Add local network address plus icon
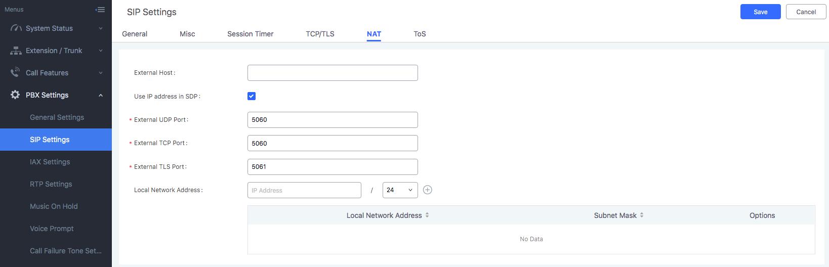 [x=428, y=190]
